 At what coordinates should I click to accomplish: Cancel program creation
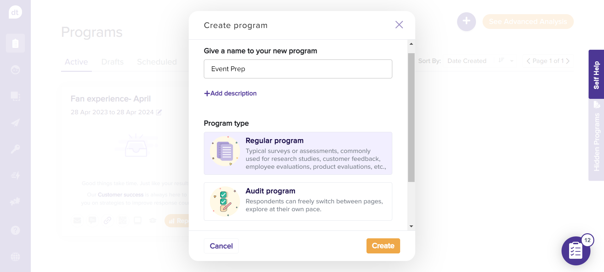(221, 246)
